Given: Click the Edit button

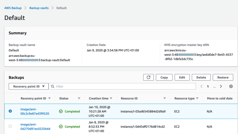Looking at the screenshot, I should point(182,77).
